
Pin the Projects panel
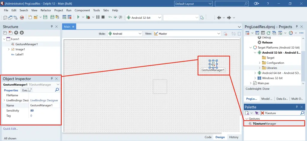click(297, 27)
